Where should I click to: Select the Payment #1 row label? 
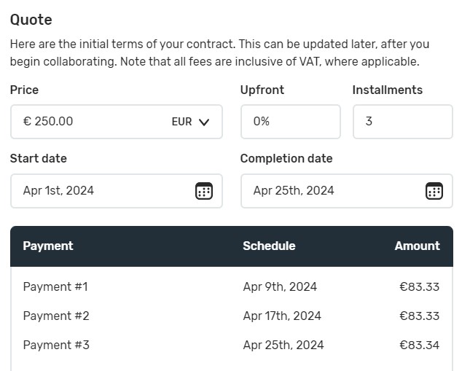point(55,286)
